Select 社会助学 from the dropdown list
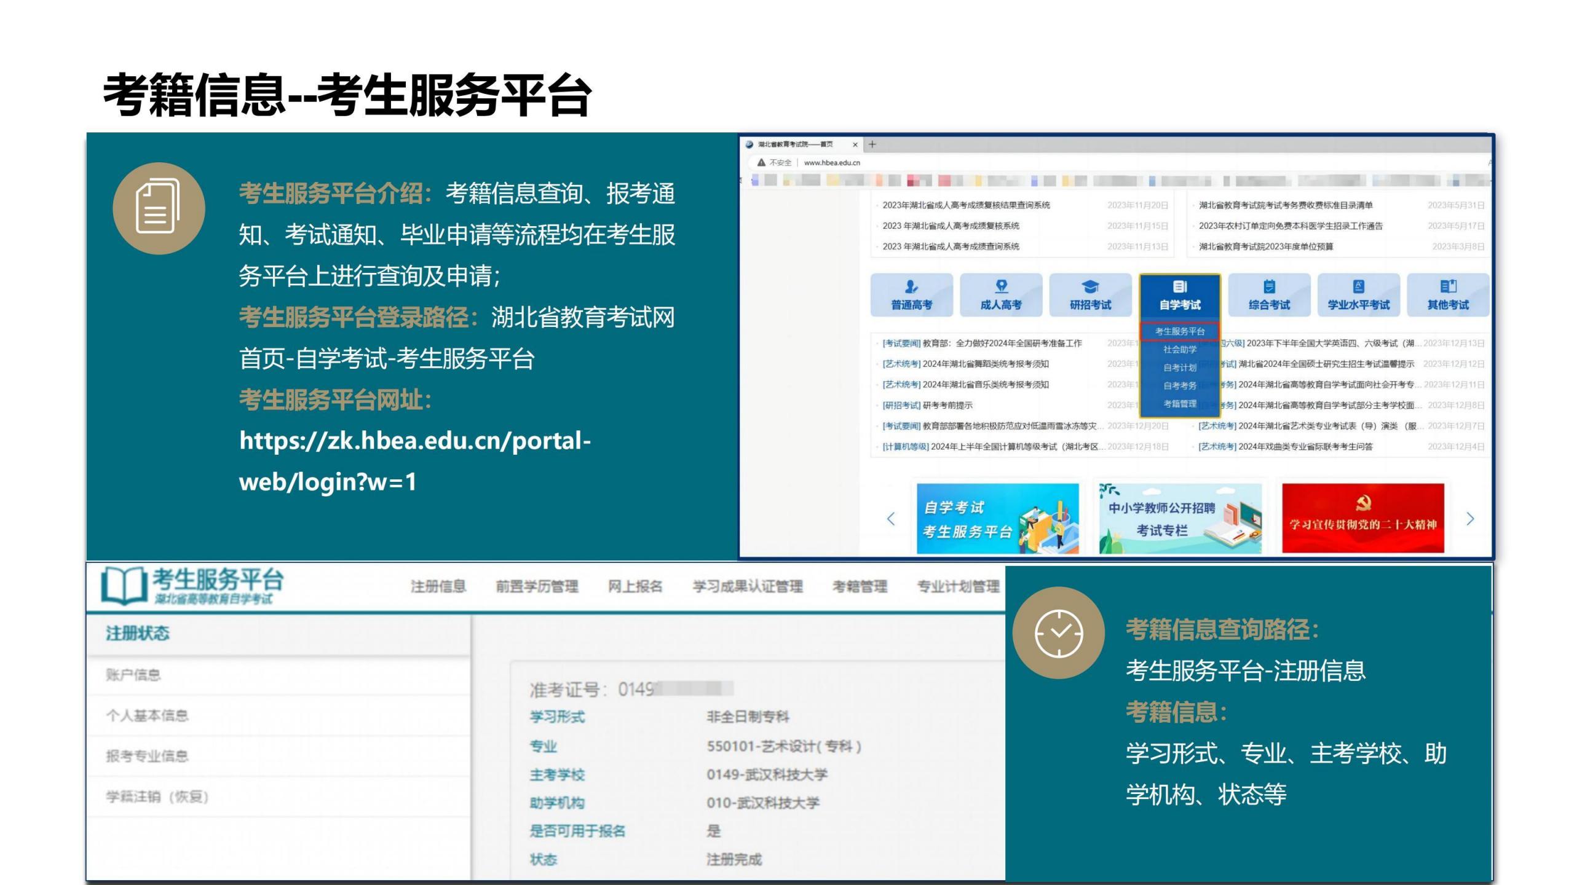The image size is (1574, 885). click(x=1179, y=350)
